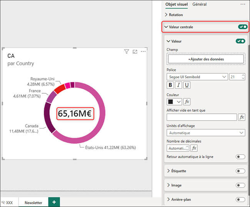Select the red Royaume-Uni donut segment
Image resolution: width=250 pixels, height=207 pixels.
(x=60, y=89)
